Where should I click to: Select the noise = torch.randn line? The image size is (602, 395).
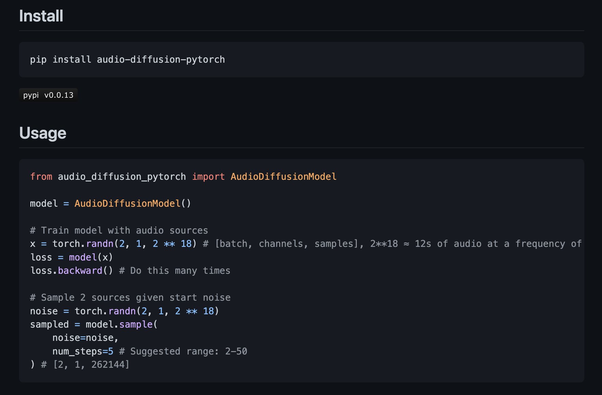pos(124,311)
